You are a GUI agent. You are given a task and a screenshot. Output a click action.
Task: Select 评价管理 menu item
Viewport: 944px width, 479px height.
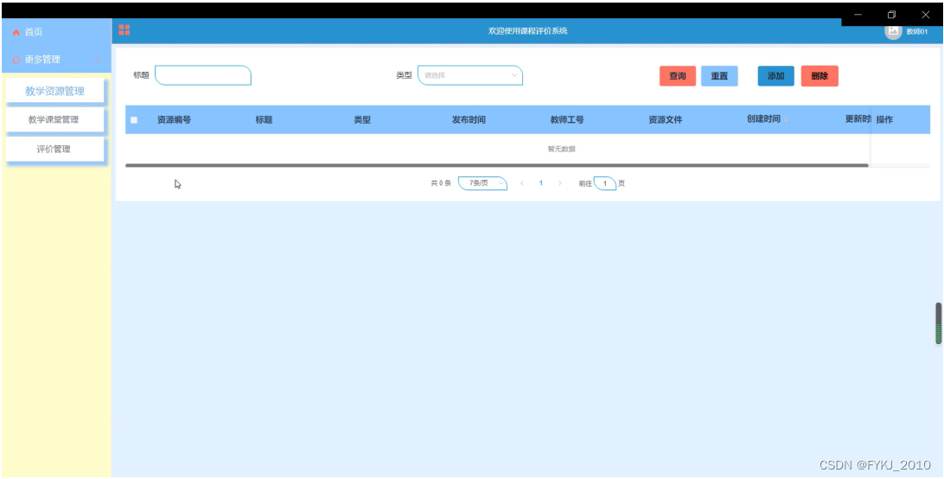[x=54, y=150]
